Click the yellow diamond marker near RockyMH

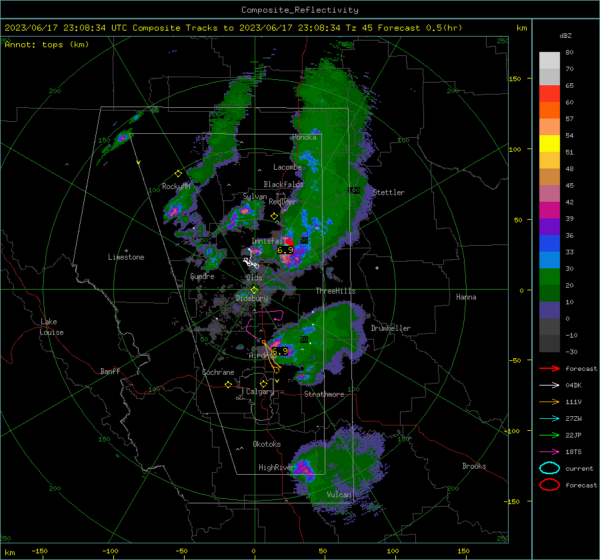point(178,174)
